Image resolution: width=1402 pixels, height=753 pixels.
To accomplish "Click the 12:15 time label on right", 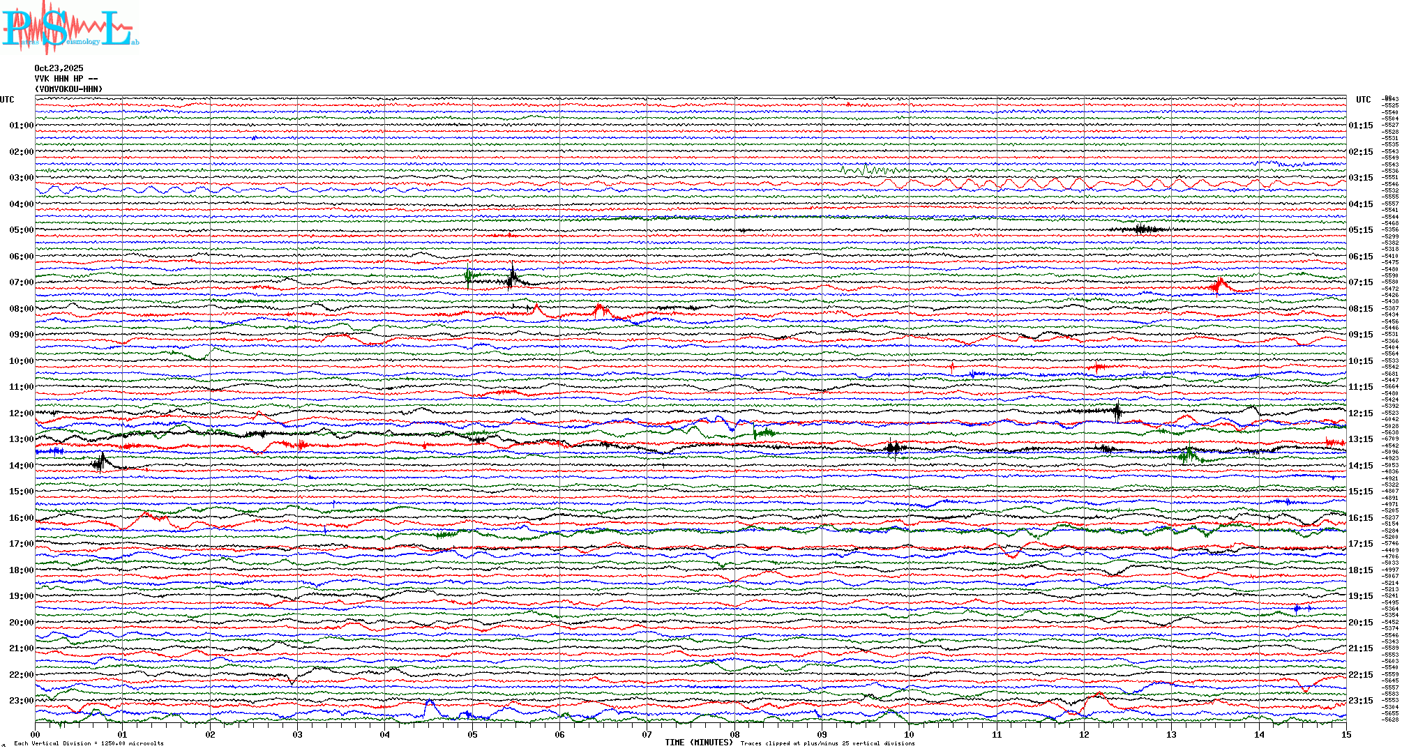I will tap(1360, 413).
